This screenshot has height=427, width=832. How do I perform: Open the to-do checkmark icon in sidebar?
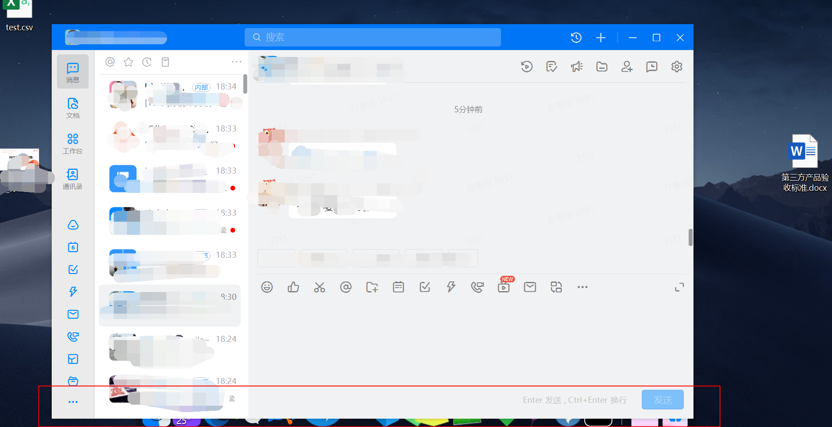(73, 270)
